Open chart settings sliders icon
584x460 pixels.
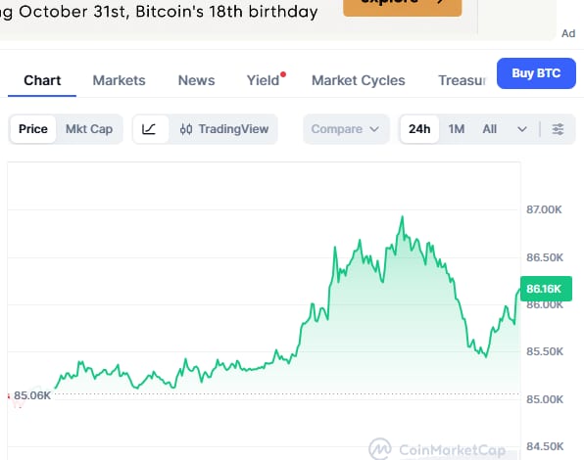tap(558, 129)
